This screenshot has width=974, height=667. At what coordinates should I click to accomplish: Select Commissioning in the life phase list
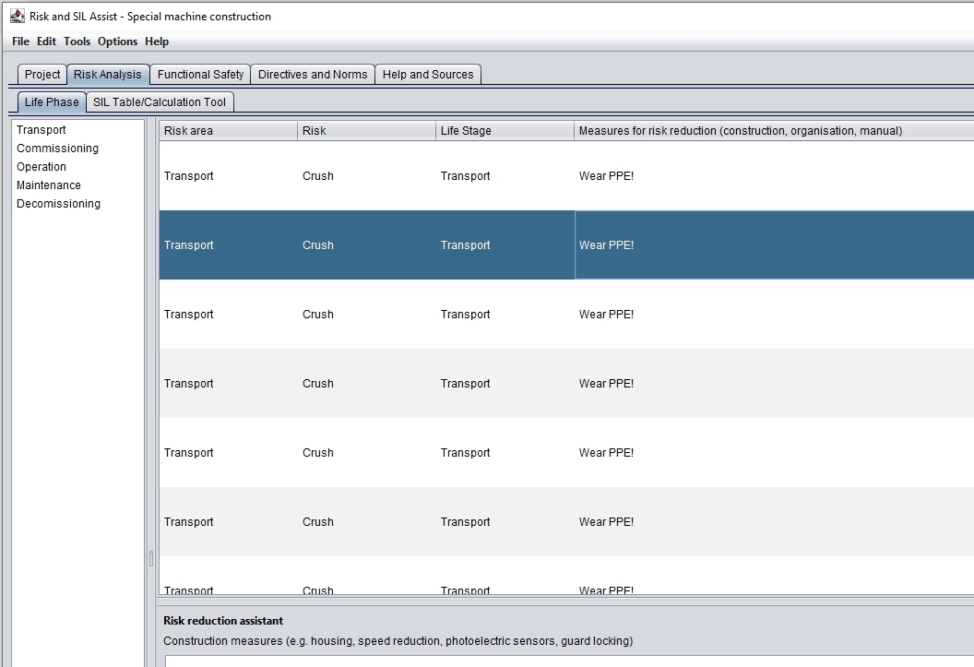[x=57, y=149]
